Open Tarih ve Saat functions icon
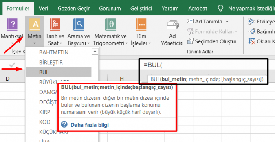The width and height of the screenshot is (275, 142). tap(55, 25)
